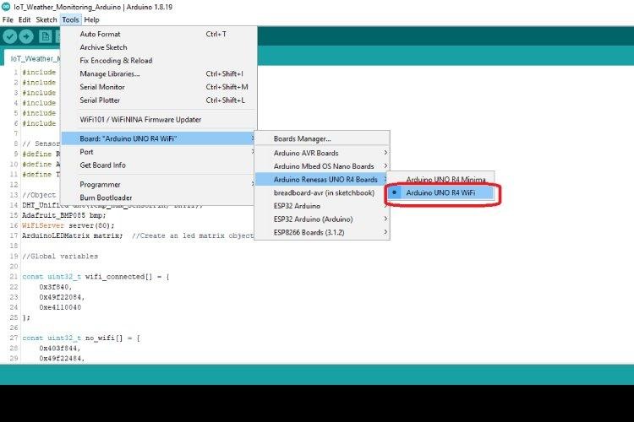The height and width of the screenshot is (422, 634).
Task: Expand breadboard-avr (in sketchbook) submenu
Action: [322, 192]
